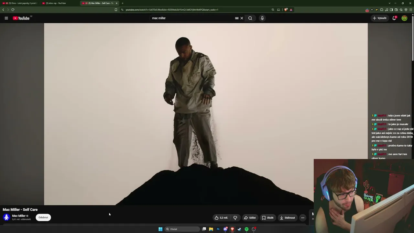Open the Leo AI sparkle icon
The height and width of the screenshot is (233, 414).
click(401, 10)
